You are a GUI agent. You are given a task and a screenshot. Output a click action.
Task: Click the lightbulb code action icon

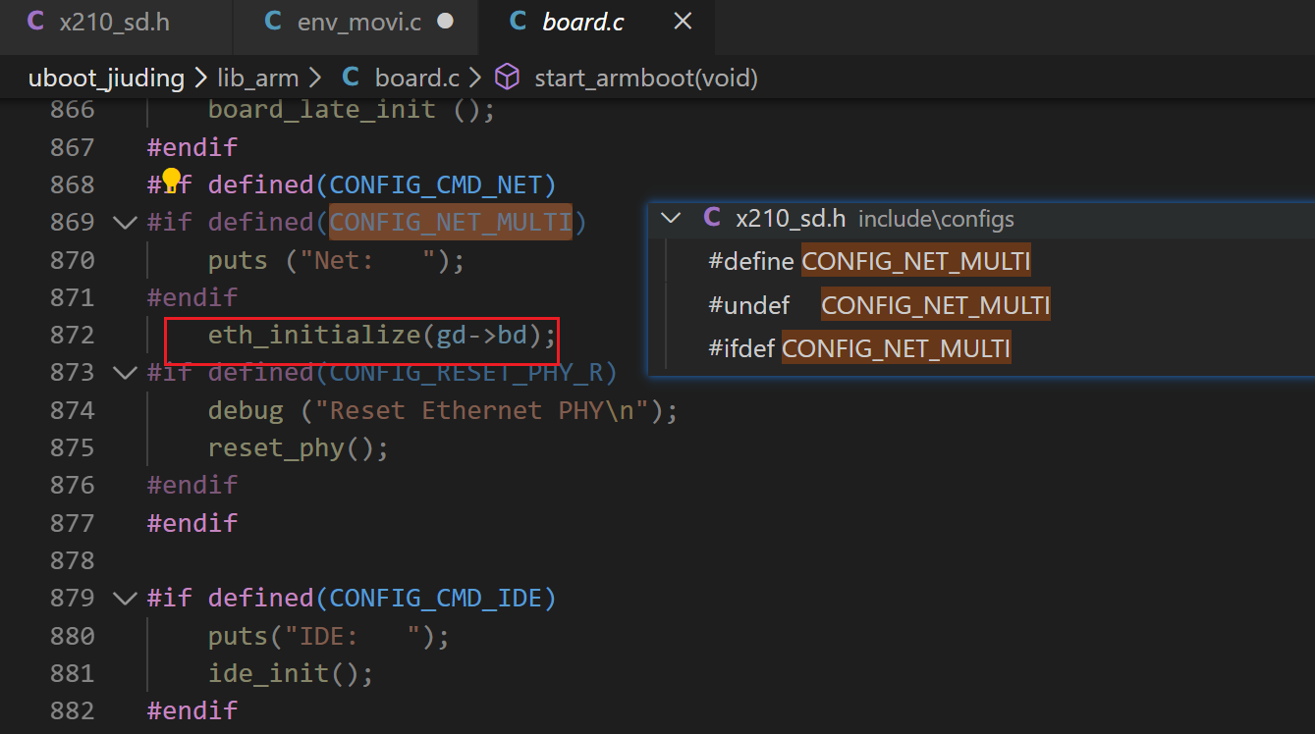pos(172,179)
